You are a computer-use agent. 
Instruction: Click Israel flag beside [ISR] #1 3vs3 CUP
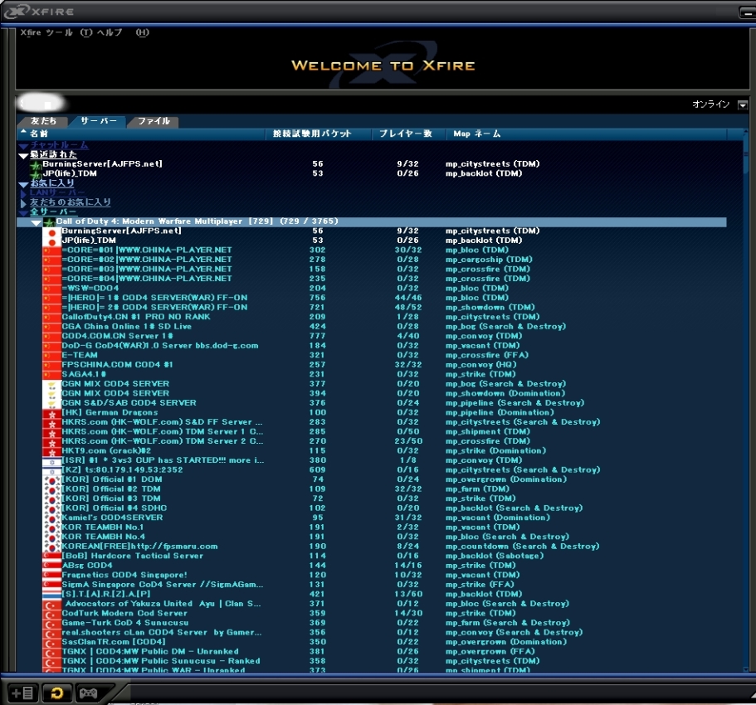coord(51,460)
